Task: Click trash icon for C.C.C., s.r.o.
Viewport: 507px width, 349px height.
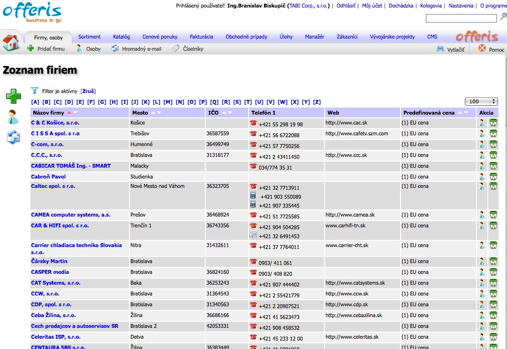Action: 493,155
